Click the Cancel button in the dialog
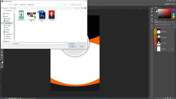Image resolution: width=176 pixels, height=99 pixels. 82,46
